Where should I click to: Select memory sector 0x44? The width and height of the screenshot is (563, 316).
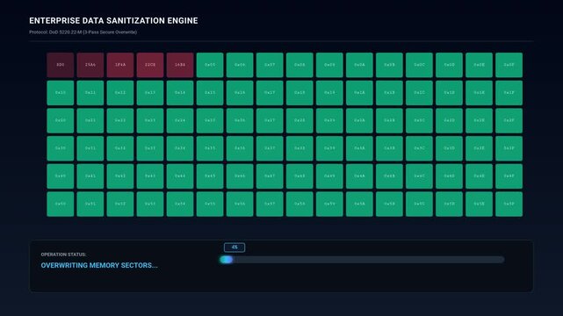pos(180,176)
